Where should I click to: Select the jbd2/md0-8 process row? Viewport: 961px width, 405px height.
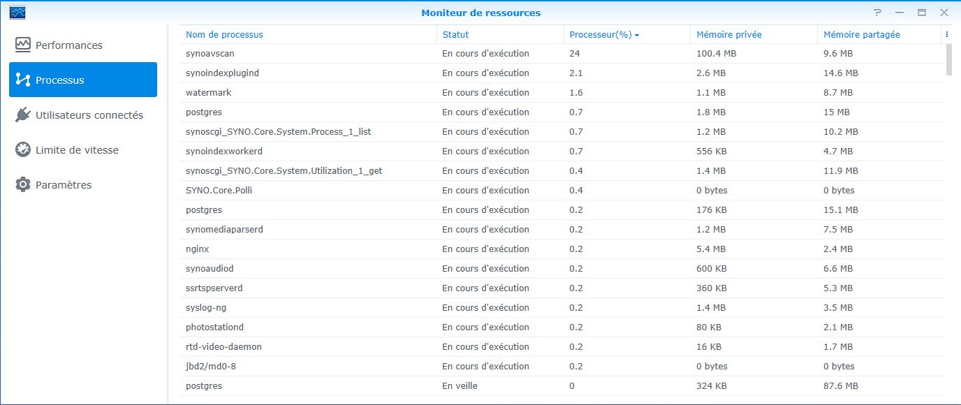562,366
